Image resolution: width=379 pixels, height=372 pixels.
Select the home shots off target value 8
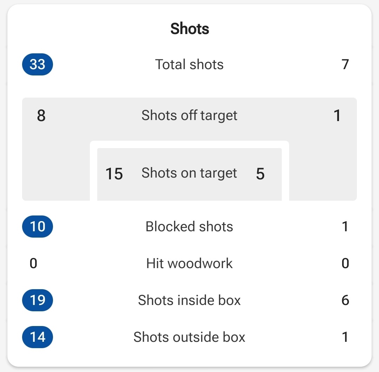(x=41, y=115)
